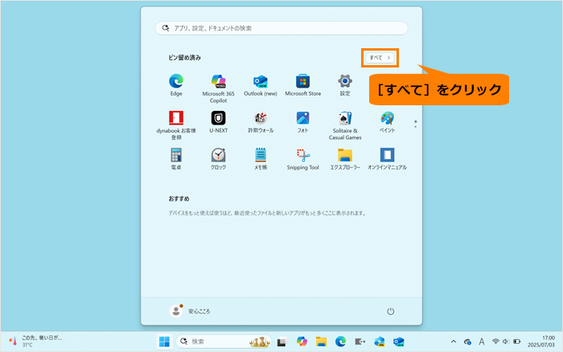Open the フォト app
Screen dimensions: 563x352
302,122
